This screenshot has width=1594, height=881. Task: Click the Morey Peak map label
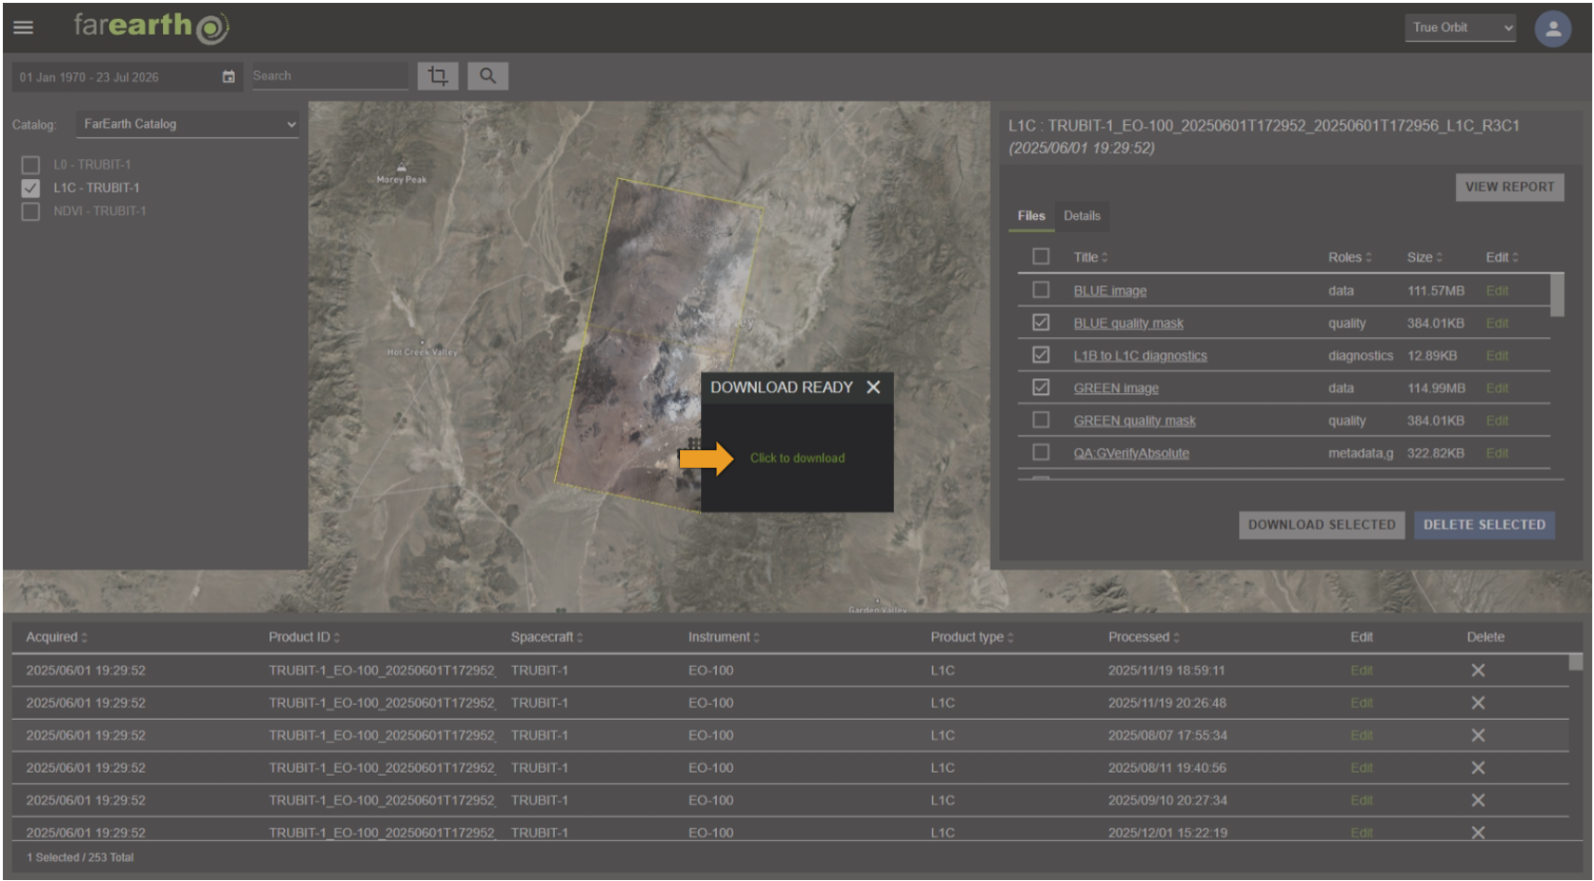click(x=402, y=179)
